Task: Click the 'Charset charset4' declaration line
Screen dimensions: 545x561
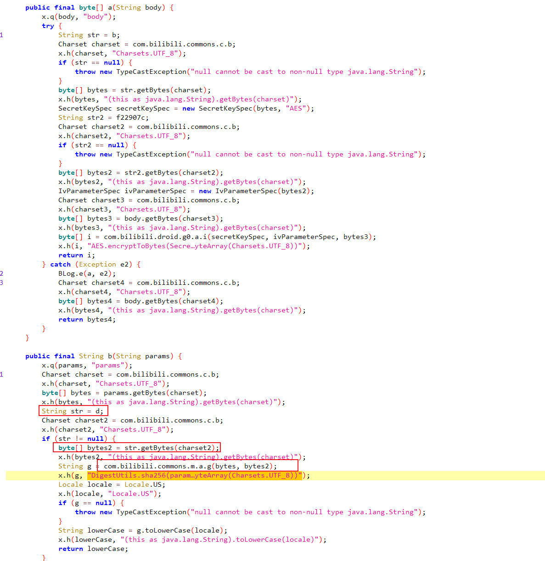Action: tap(149, 283)
